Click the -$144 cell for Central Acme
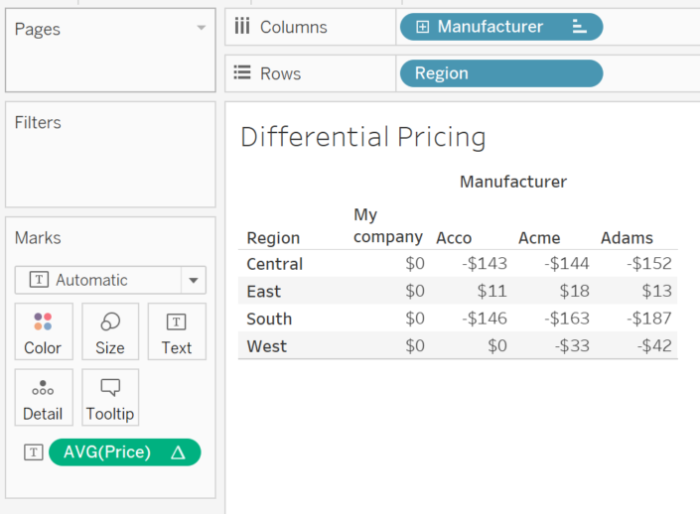The image size is (700, 514). tap(567, 263)
